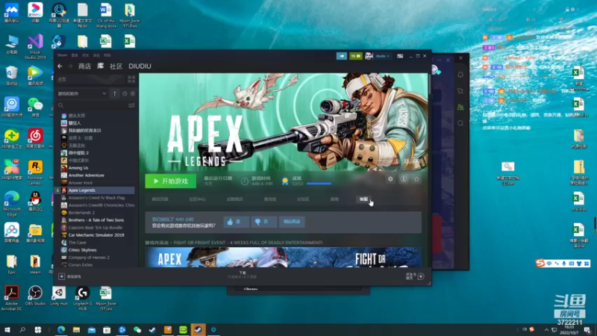The width and height of the screenshot is (597, 336).
Task: Open the discussions tab for Apex Legends
Action: coord(303,199)
